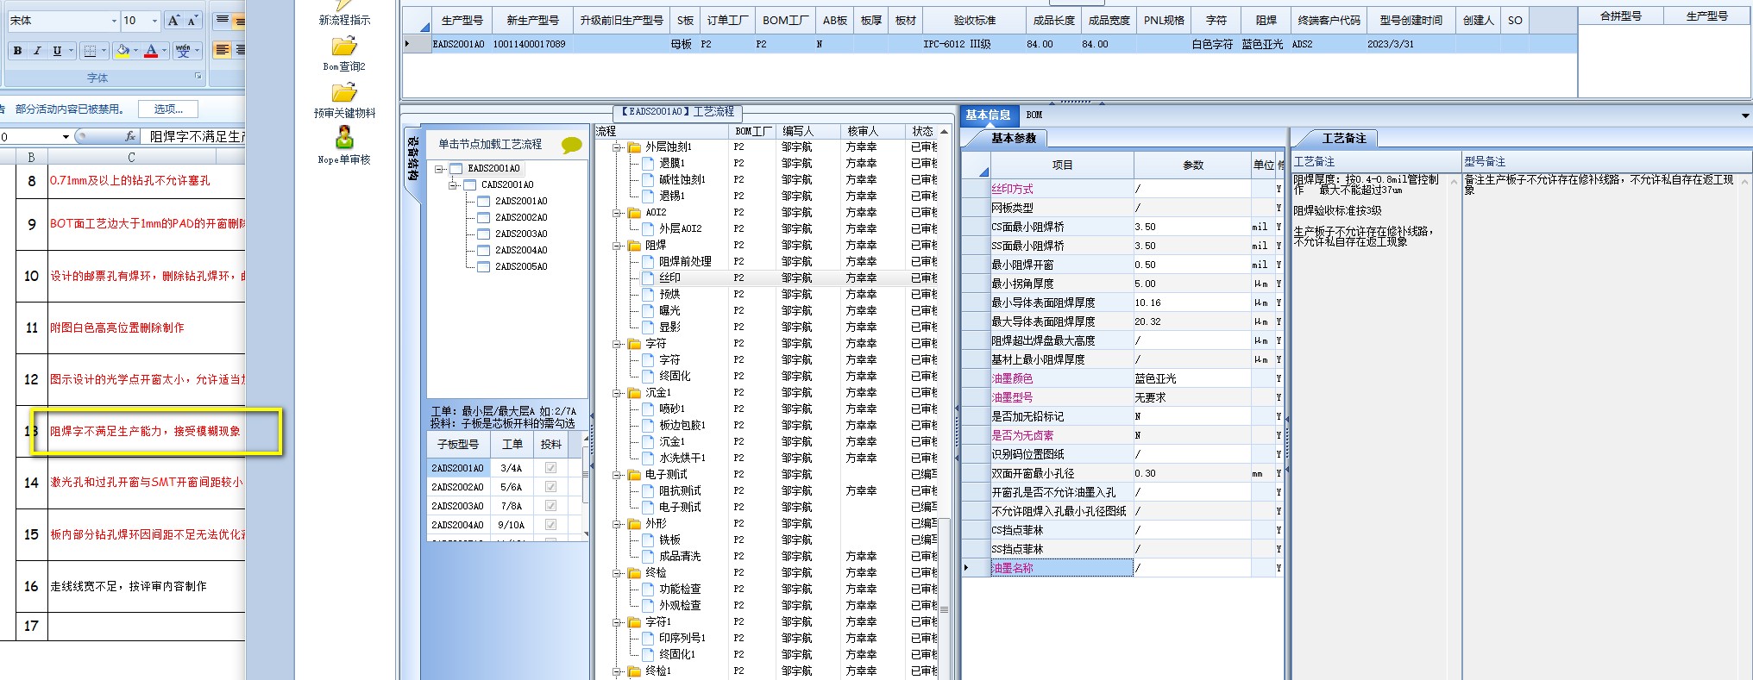This screenshot has height=680, width=1753.
Task: Open the panel dropdown arrow at right of tab bar
Action: point(1745,115)
